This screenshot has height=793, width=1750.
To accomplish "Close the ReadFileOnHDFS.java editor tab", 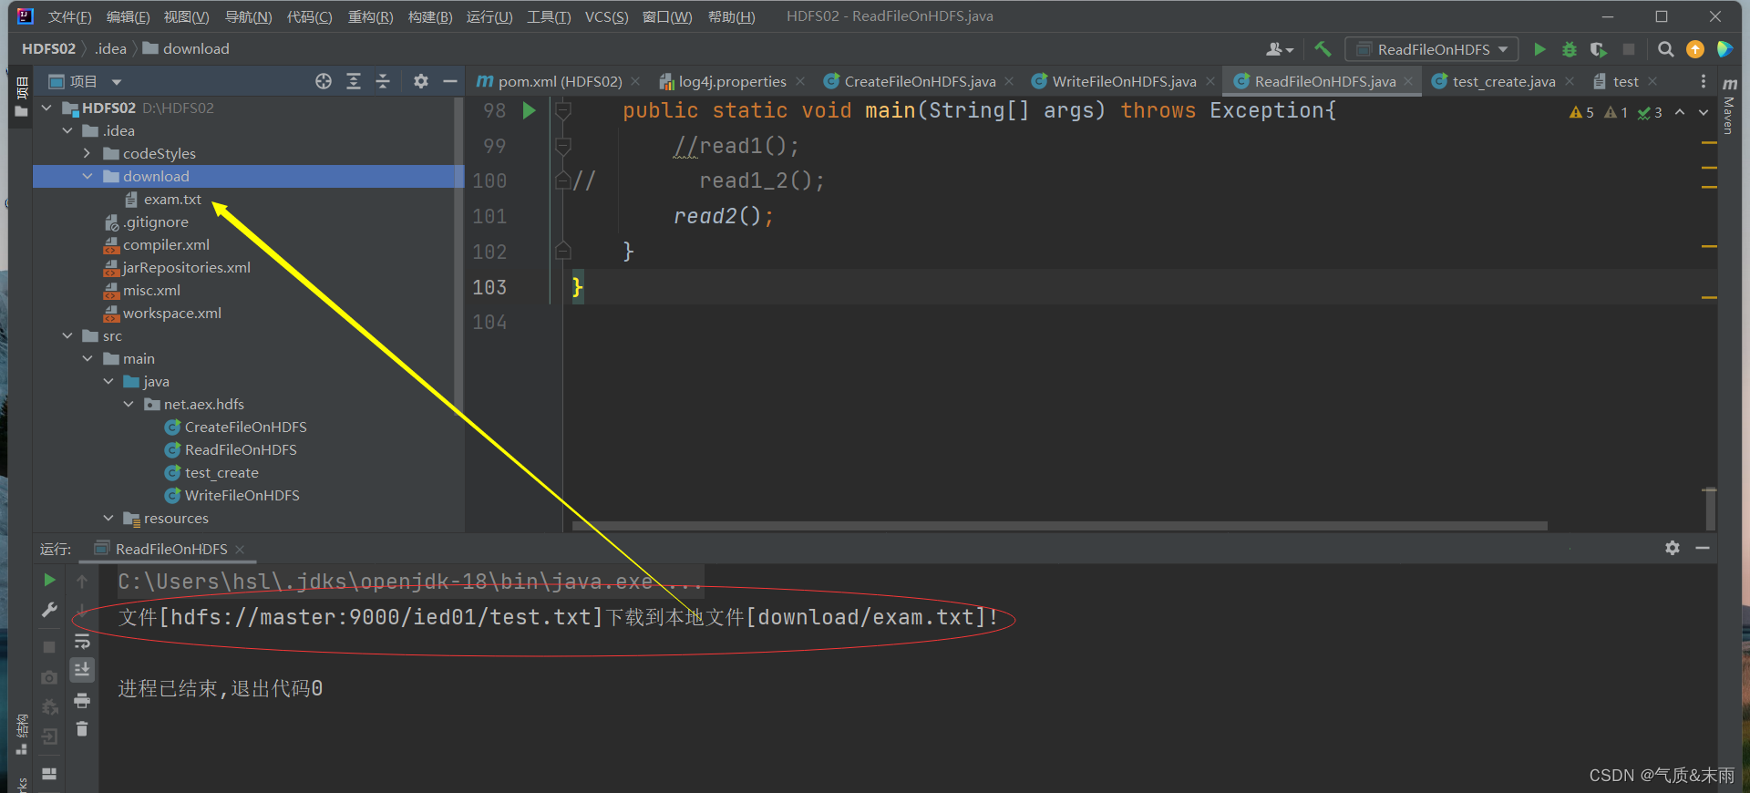I will click(x=1408, y=81).
